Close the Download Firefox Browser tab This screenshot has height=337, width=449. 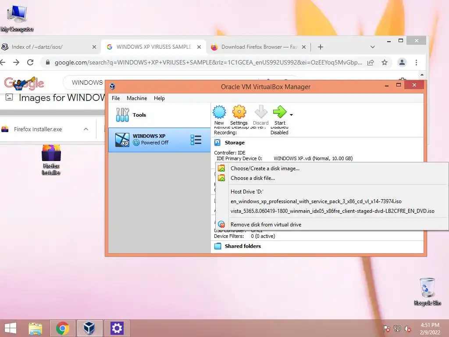(304, 47)
